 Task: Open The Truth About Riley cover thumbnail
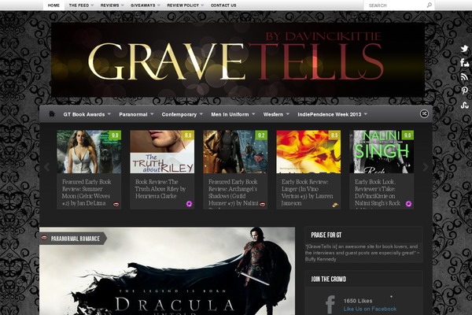click(x=162, y=152)
